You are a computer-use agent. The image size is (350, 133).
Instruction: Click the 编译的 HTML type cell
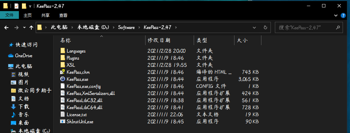[x=214, y=72]
